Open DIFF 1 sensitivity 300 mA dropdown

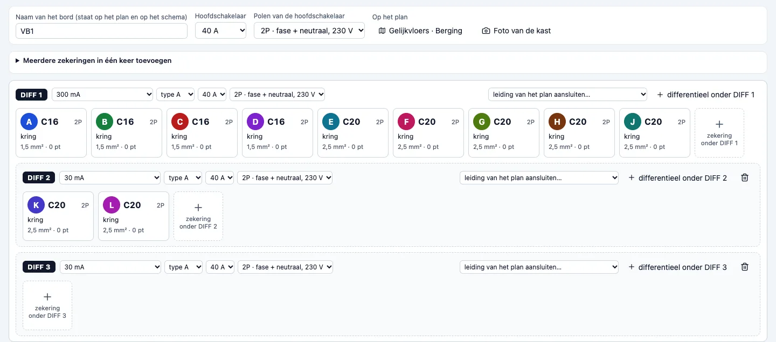point(102,95)
